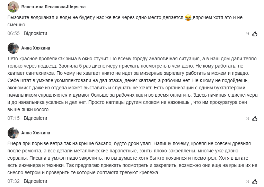Open Валентина Левашова-Ширяева's profile avatar
The width and height of the screenshot is (264, 187).
point(13,7)
